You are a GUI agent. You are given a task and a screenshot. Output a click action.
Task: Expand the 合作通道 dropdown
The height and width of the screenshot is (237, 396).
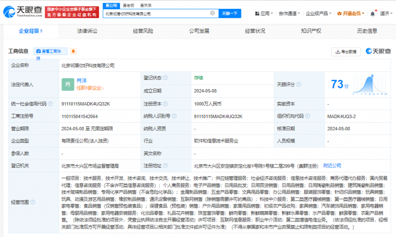tap(289, 14)
